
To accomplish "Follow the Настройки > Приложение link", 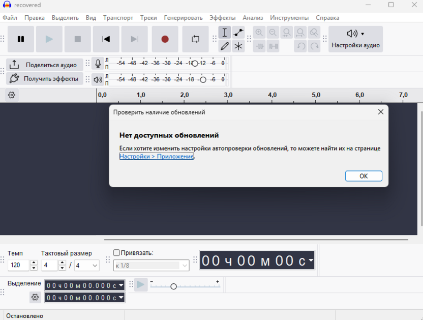I will click(x=157, y=157).
